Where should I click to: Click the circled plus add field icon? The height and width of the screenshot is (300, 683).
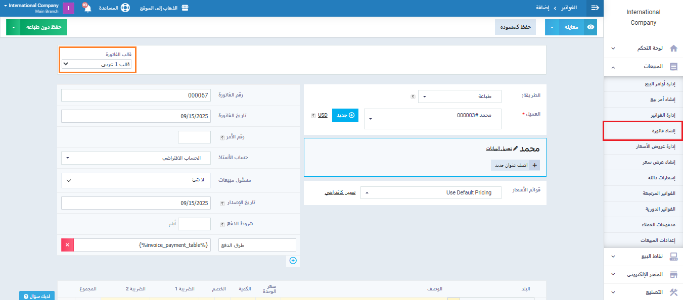(x=293, y=261)
